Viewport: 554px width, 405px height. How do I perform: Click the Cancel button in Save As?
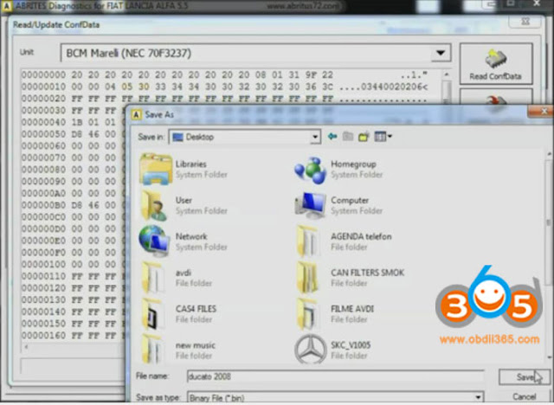(525, 397)
